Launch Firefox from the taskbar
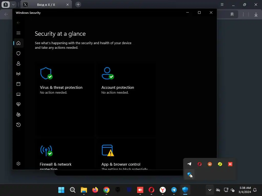The height and width of the screenshot is (196, 262). [x=95, y=190]
